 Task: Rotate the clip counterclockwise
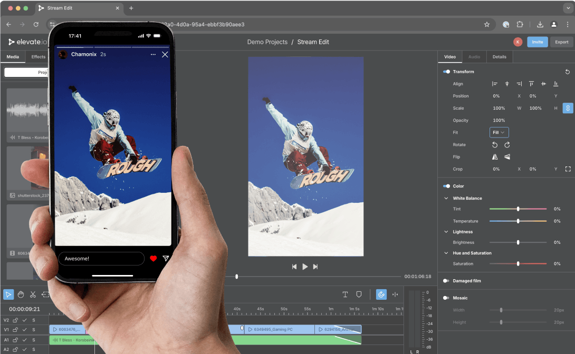click(494, 144)
